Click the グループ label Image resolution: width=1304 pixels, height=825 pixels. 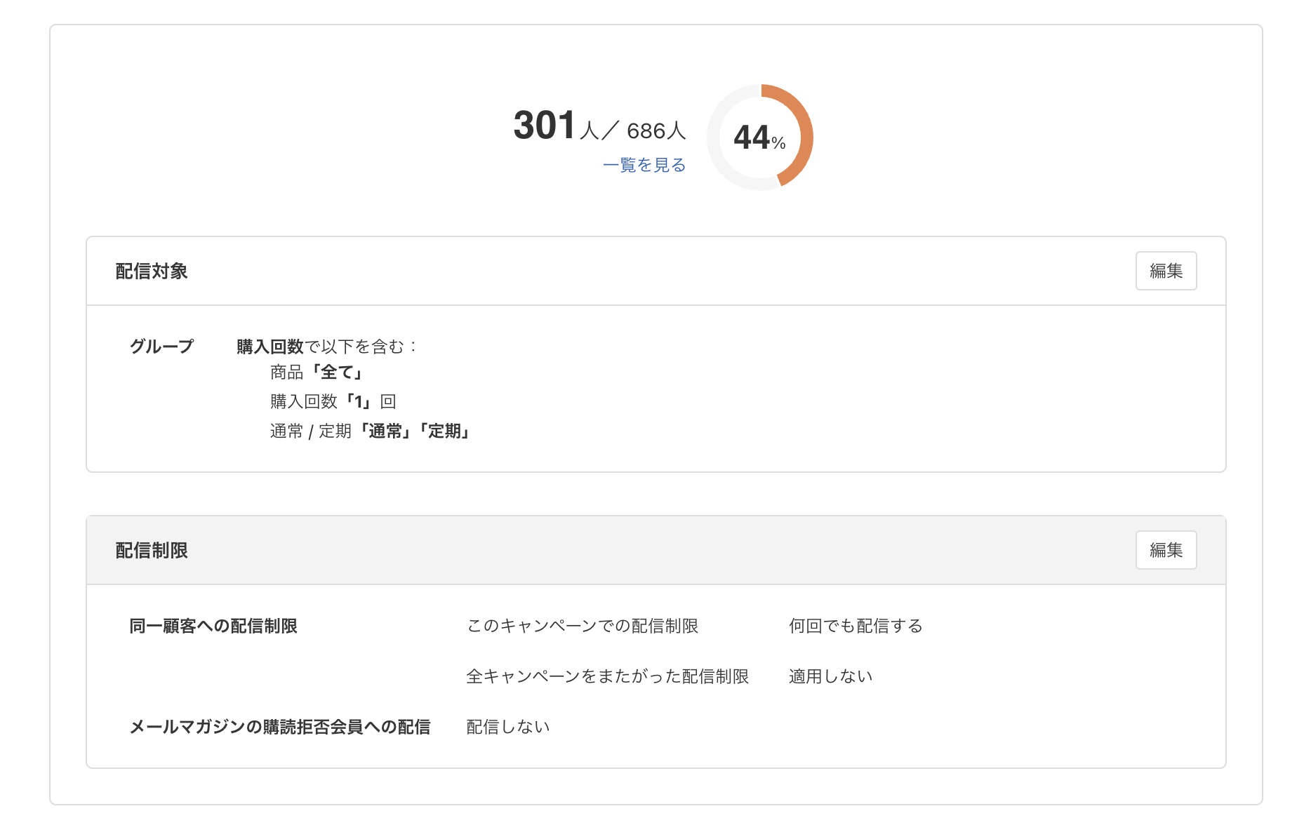[x=161, y=345]
